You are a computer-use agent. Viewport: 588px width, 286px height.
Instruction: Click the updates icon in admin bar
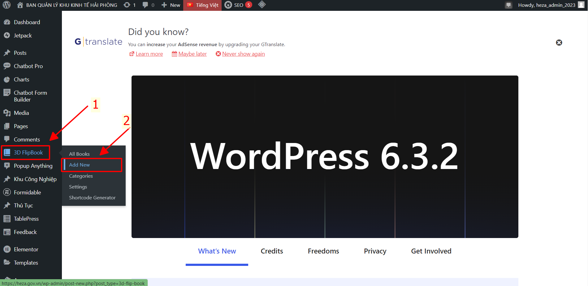[x=129, y=5]
